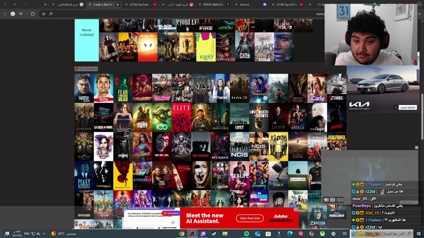Select the Peaky Blinders poster
Image resolution: width=424 pixels, height=238 pixels.
(x=84, y=175)
